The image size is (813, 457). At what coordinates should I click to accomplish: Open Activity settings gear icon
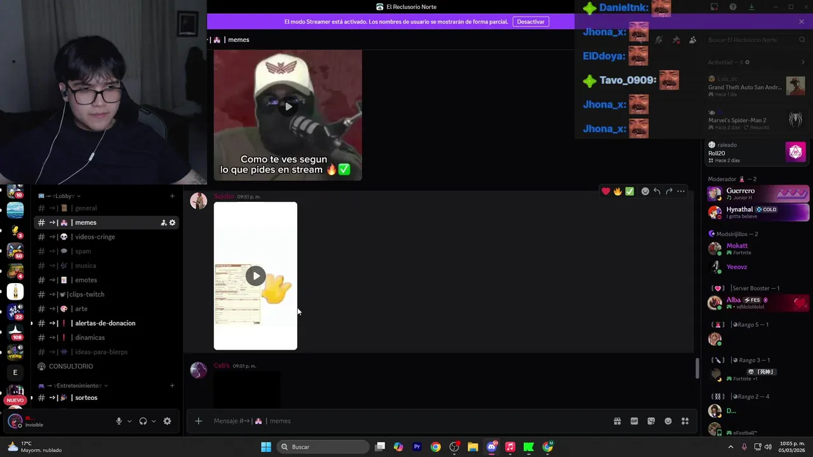[x=747, y=62]
